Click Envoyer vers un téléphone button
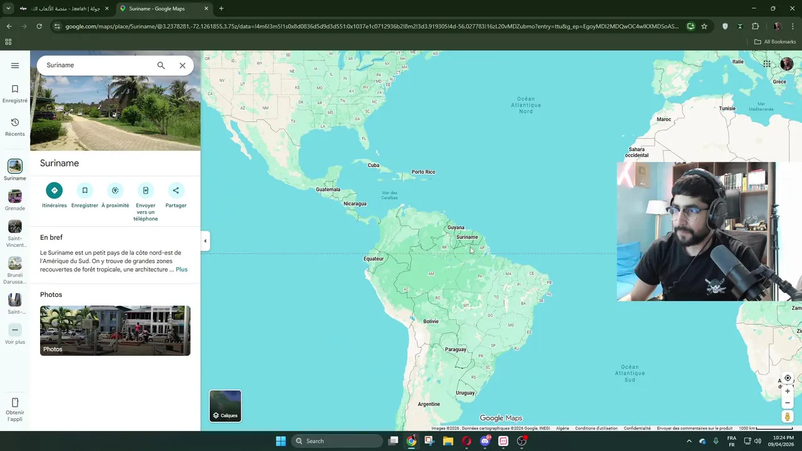The image size is (802, 451). point(145,190)
